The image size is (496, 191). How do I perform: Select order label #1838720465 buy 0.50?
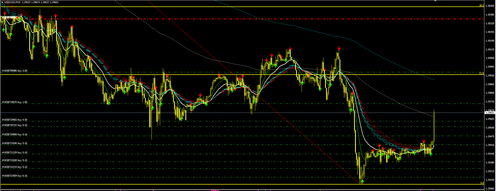pos(15,120)
